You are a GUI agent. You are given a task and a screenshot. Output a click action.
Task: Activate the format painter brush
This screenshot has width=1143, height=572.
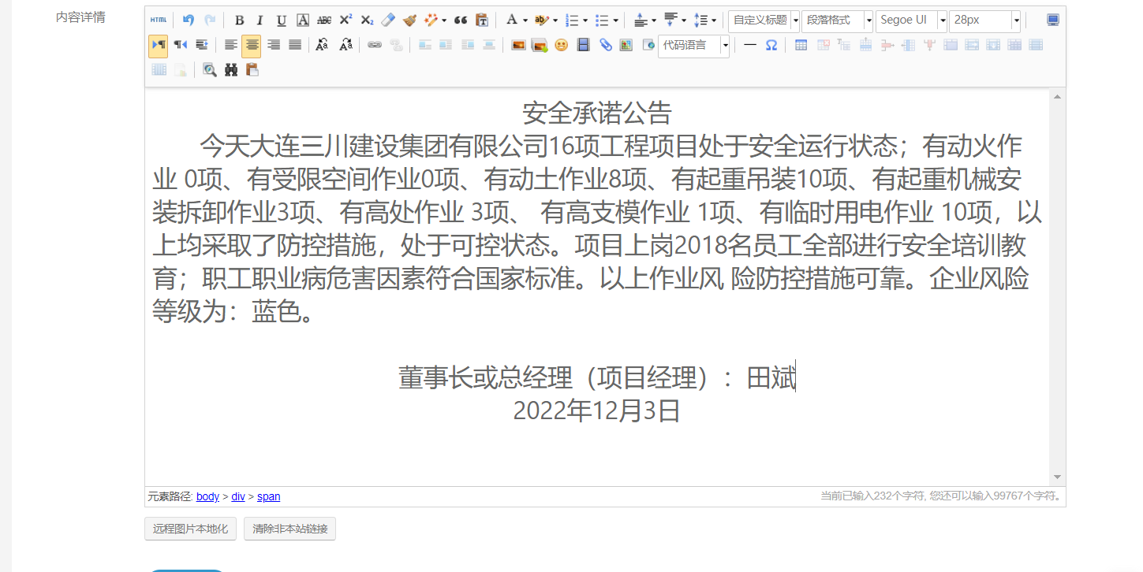[409, 20]
